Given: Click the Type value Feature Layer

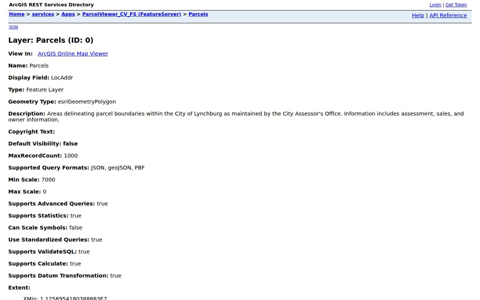Looking at the screenshot, I should (45, 90).
